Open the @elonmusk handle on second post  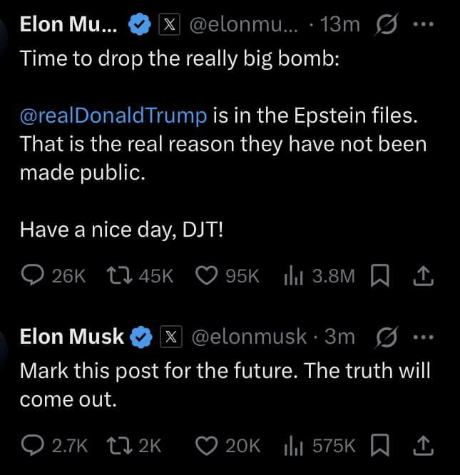[247, 337]
